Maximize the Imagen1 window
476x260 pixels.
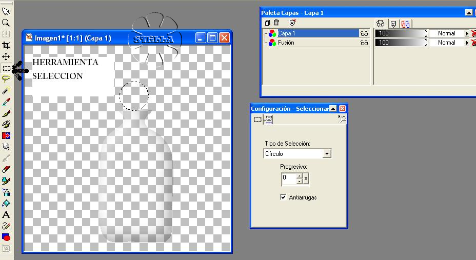pyautogui.click(x=212, y=38)
